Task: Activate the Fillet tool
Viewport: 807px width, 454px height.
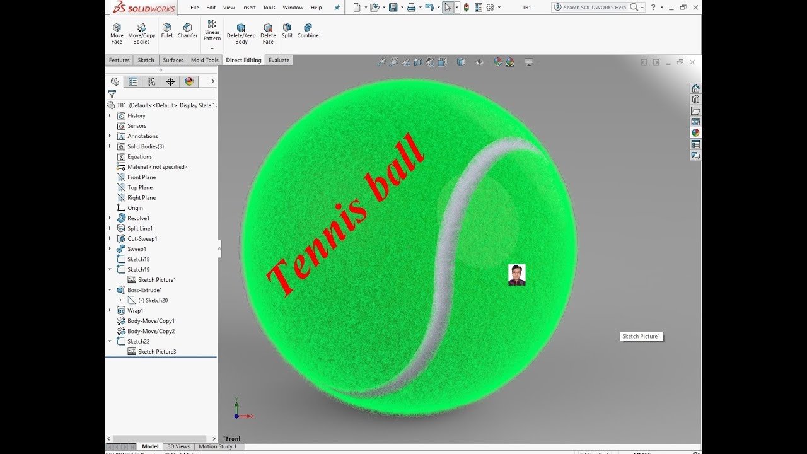Action: 166,31
